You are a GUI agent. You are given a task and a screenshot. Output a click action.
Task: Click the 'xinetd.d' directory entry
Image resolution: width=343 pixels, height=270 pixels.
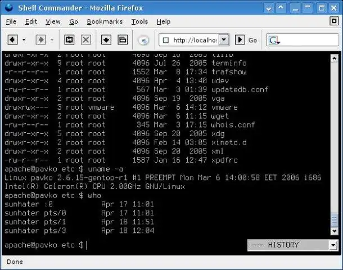[229, 142]
